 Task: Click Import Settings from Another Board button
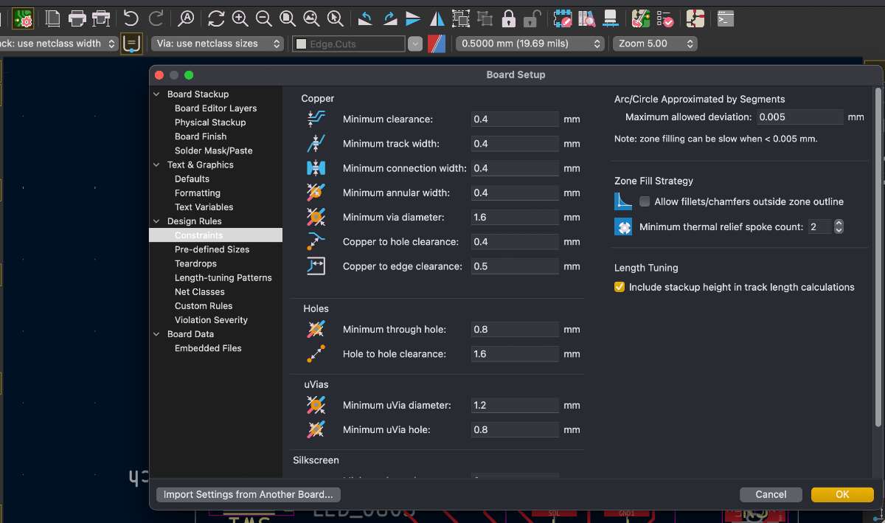pos(249,494)
